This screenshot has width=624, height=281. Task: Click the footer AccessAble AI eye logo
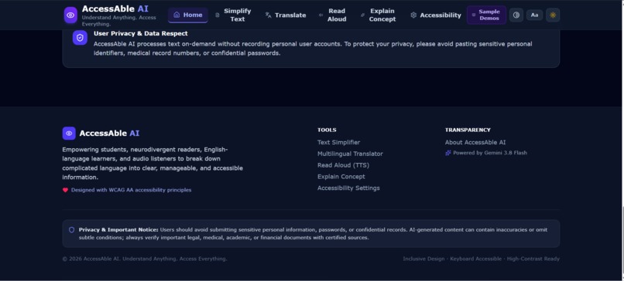point(69,134)
